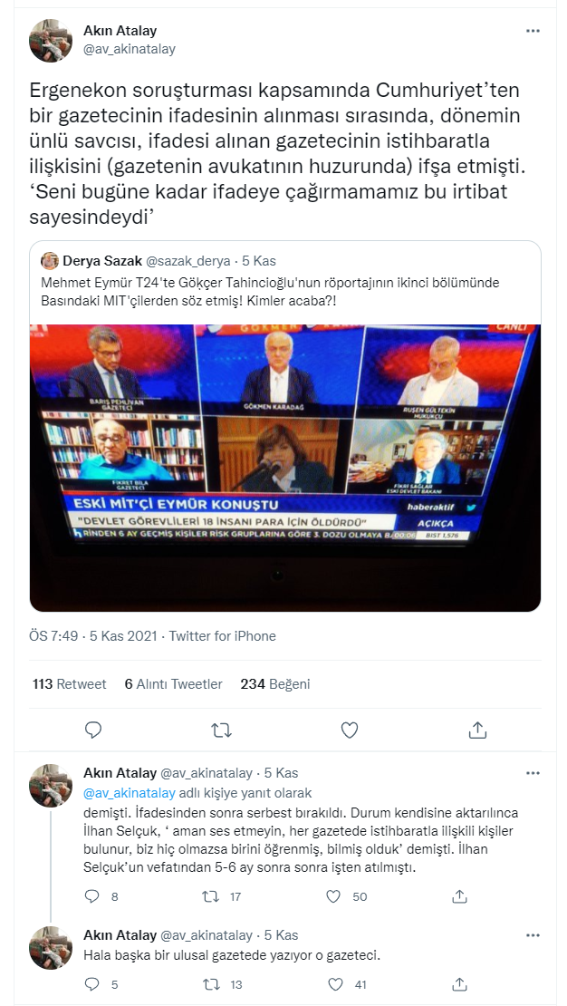The height and width of the screenshot is (1006, 567).
Task: Open Akın Atalay's profile picture on main tweet
Action: [52, 41]
